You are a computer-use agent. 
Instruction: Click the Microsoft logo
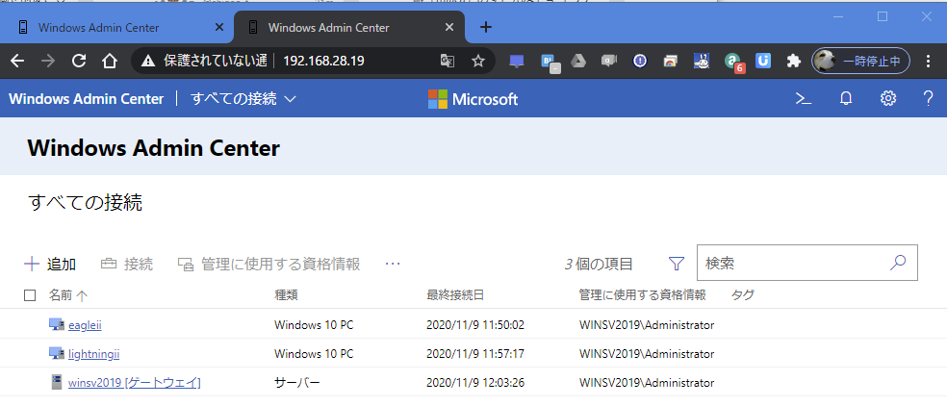click(473, 99)
